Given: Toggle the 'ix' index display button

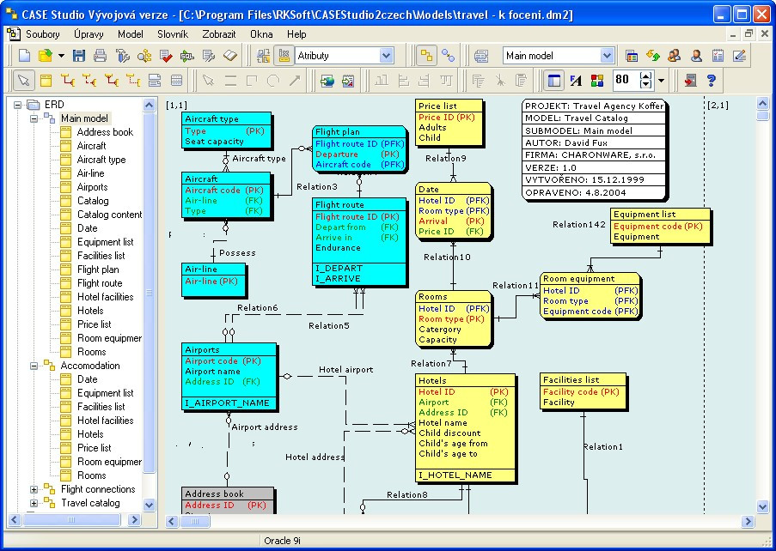Looking at the screenshot, I should (284, 55).
